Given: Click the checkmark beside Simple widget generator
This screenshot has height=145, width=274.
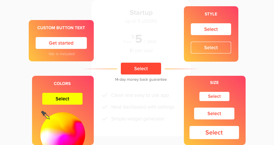Looking at the screenshot, I should (x=105, y=119).
